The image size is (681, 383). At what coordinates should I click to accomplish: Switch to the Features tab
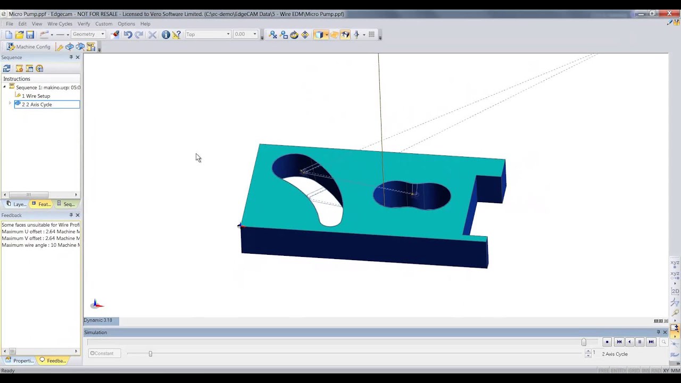[x=41, y=204]
